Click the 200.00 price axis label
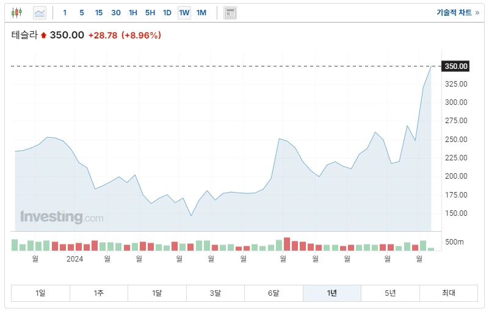Screen dimensions: 489x314 [456, 176]
